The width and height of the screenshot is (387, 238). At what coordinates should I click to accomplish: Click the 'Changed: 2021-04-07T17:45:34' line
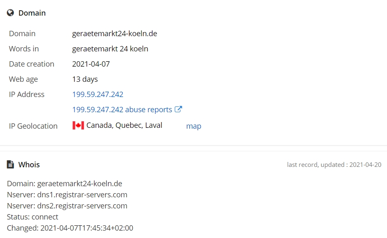(70, 228)
